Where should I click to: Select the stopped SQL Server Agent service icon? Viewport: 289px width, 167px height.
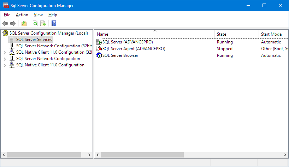coord(99,49)
